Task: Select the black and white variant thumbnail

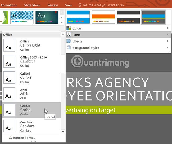Action: pos(128,17)
